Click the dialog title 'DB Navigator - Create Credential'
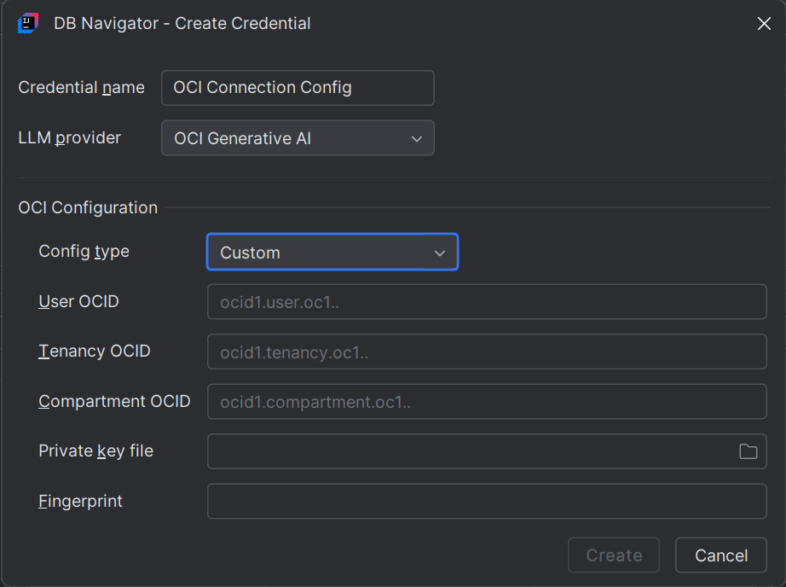786x587 pixels. click(x=182, y=24)
